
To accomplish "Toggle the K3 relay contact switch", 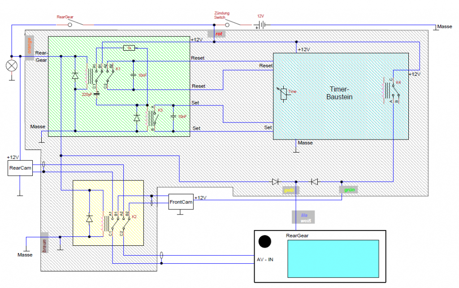I will 155,118.
